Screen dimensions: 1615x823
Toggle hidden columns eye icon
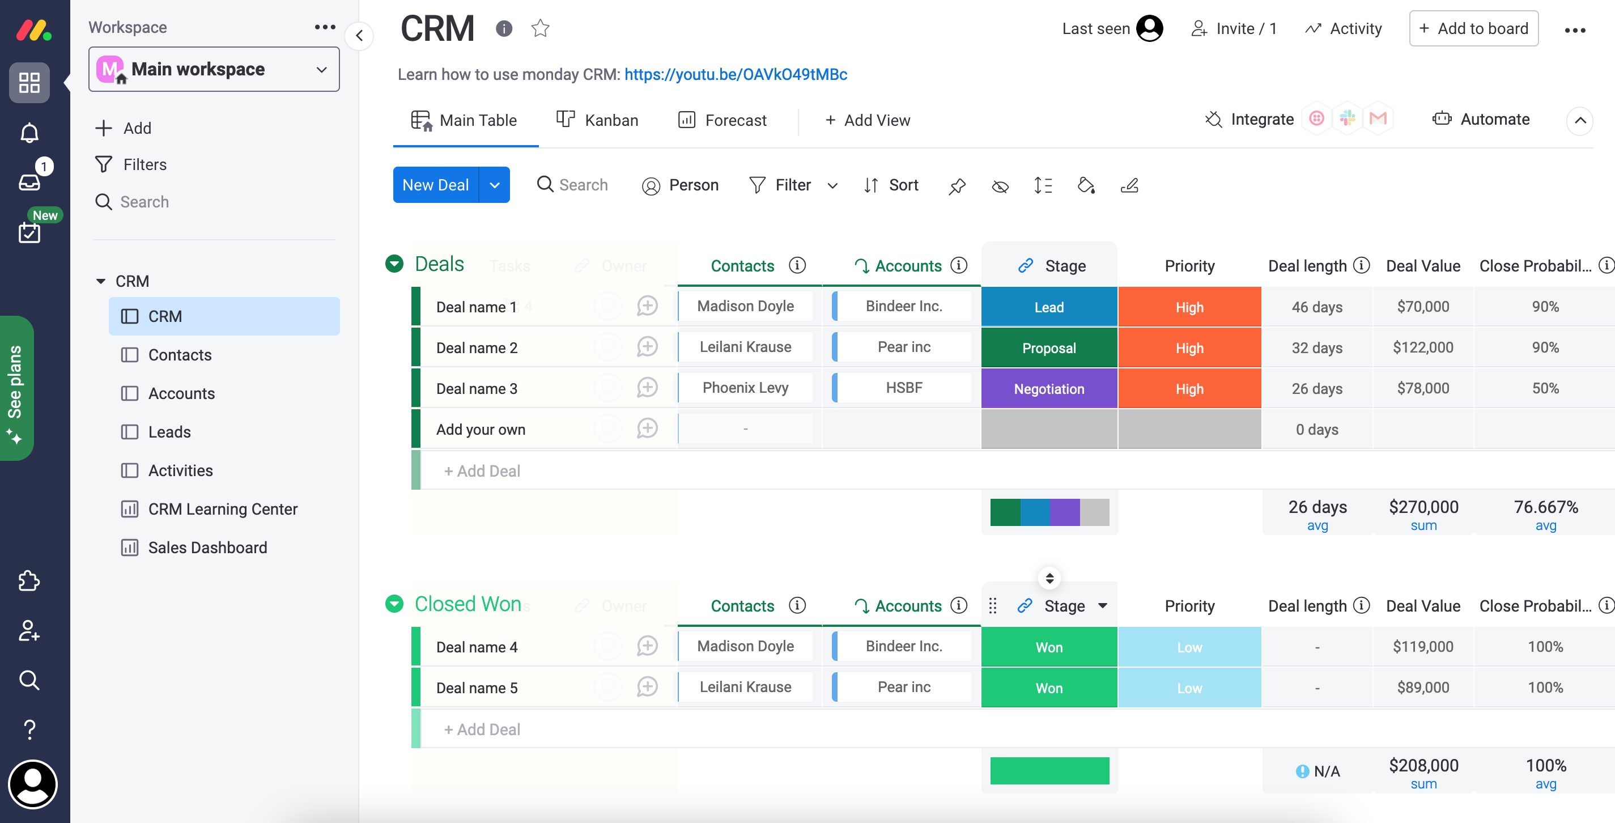[x=1000, y=186]
